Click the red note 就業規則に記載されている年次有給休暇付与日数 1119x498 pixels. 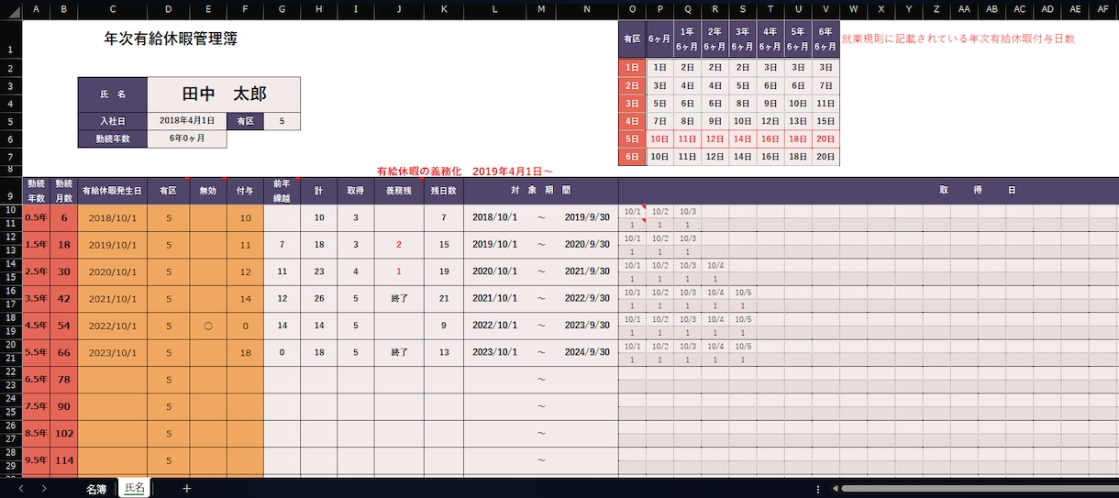958,39
